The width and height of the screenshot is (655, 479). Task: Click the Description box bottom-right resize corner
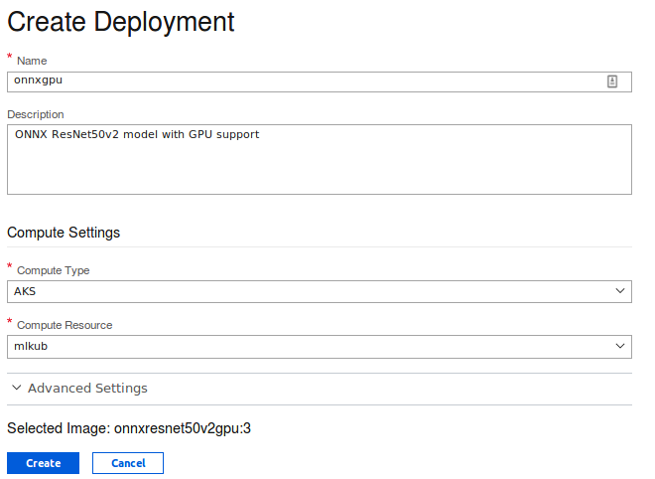pyautogui.click(x=627, y=190)
